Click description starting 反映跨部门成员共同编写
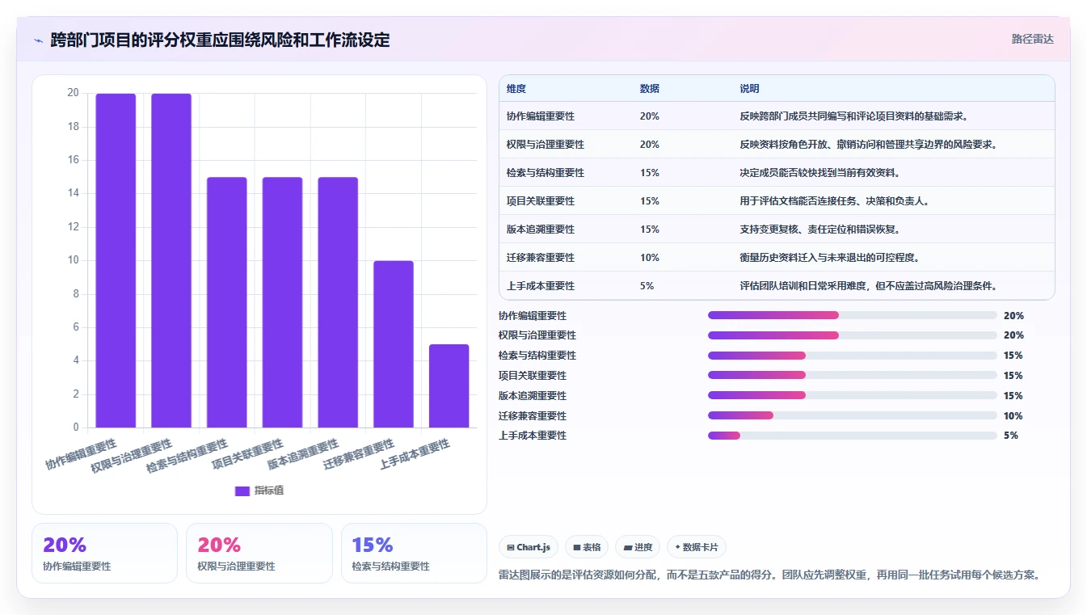This screenshot has width=1087, height=615. click(854, 116)
